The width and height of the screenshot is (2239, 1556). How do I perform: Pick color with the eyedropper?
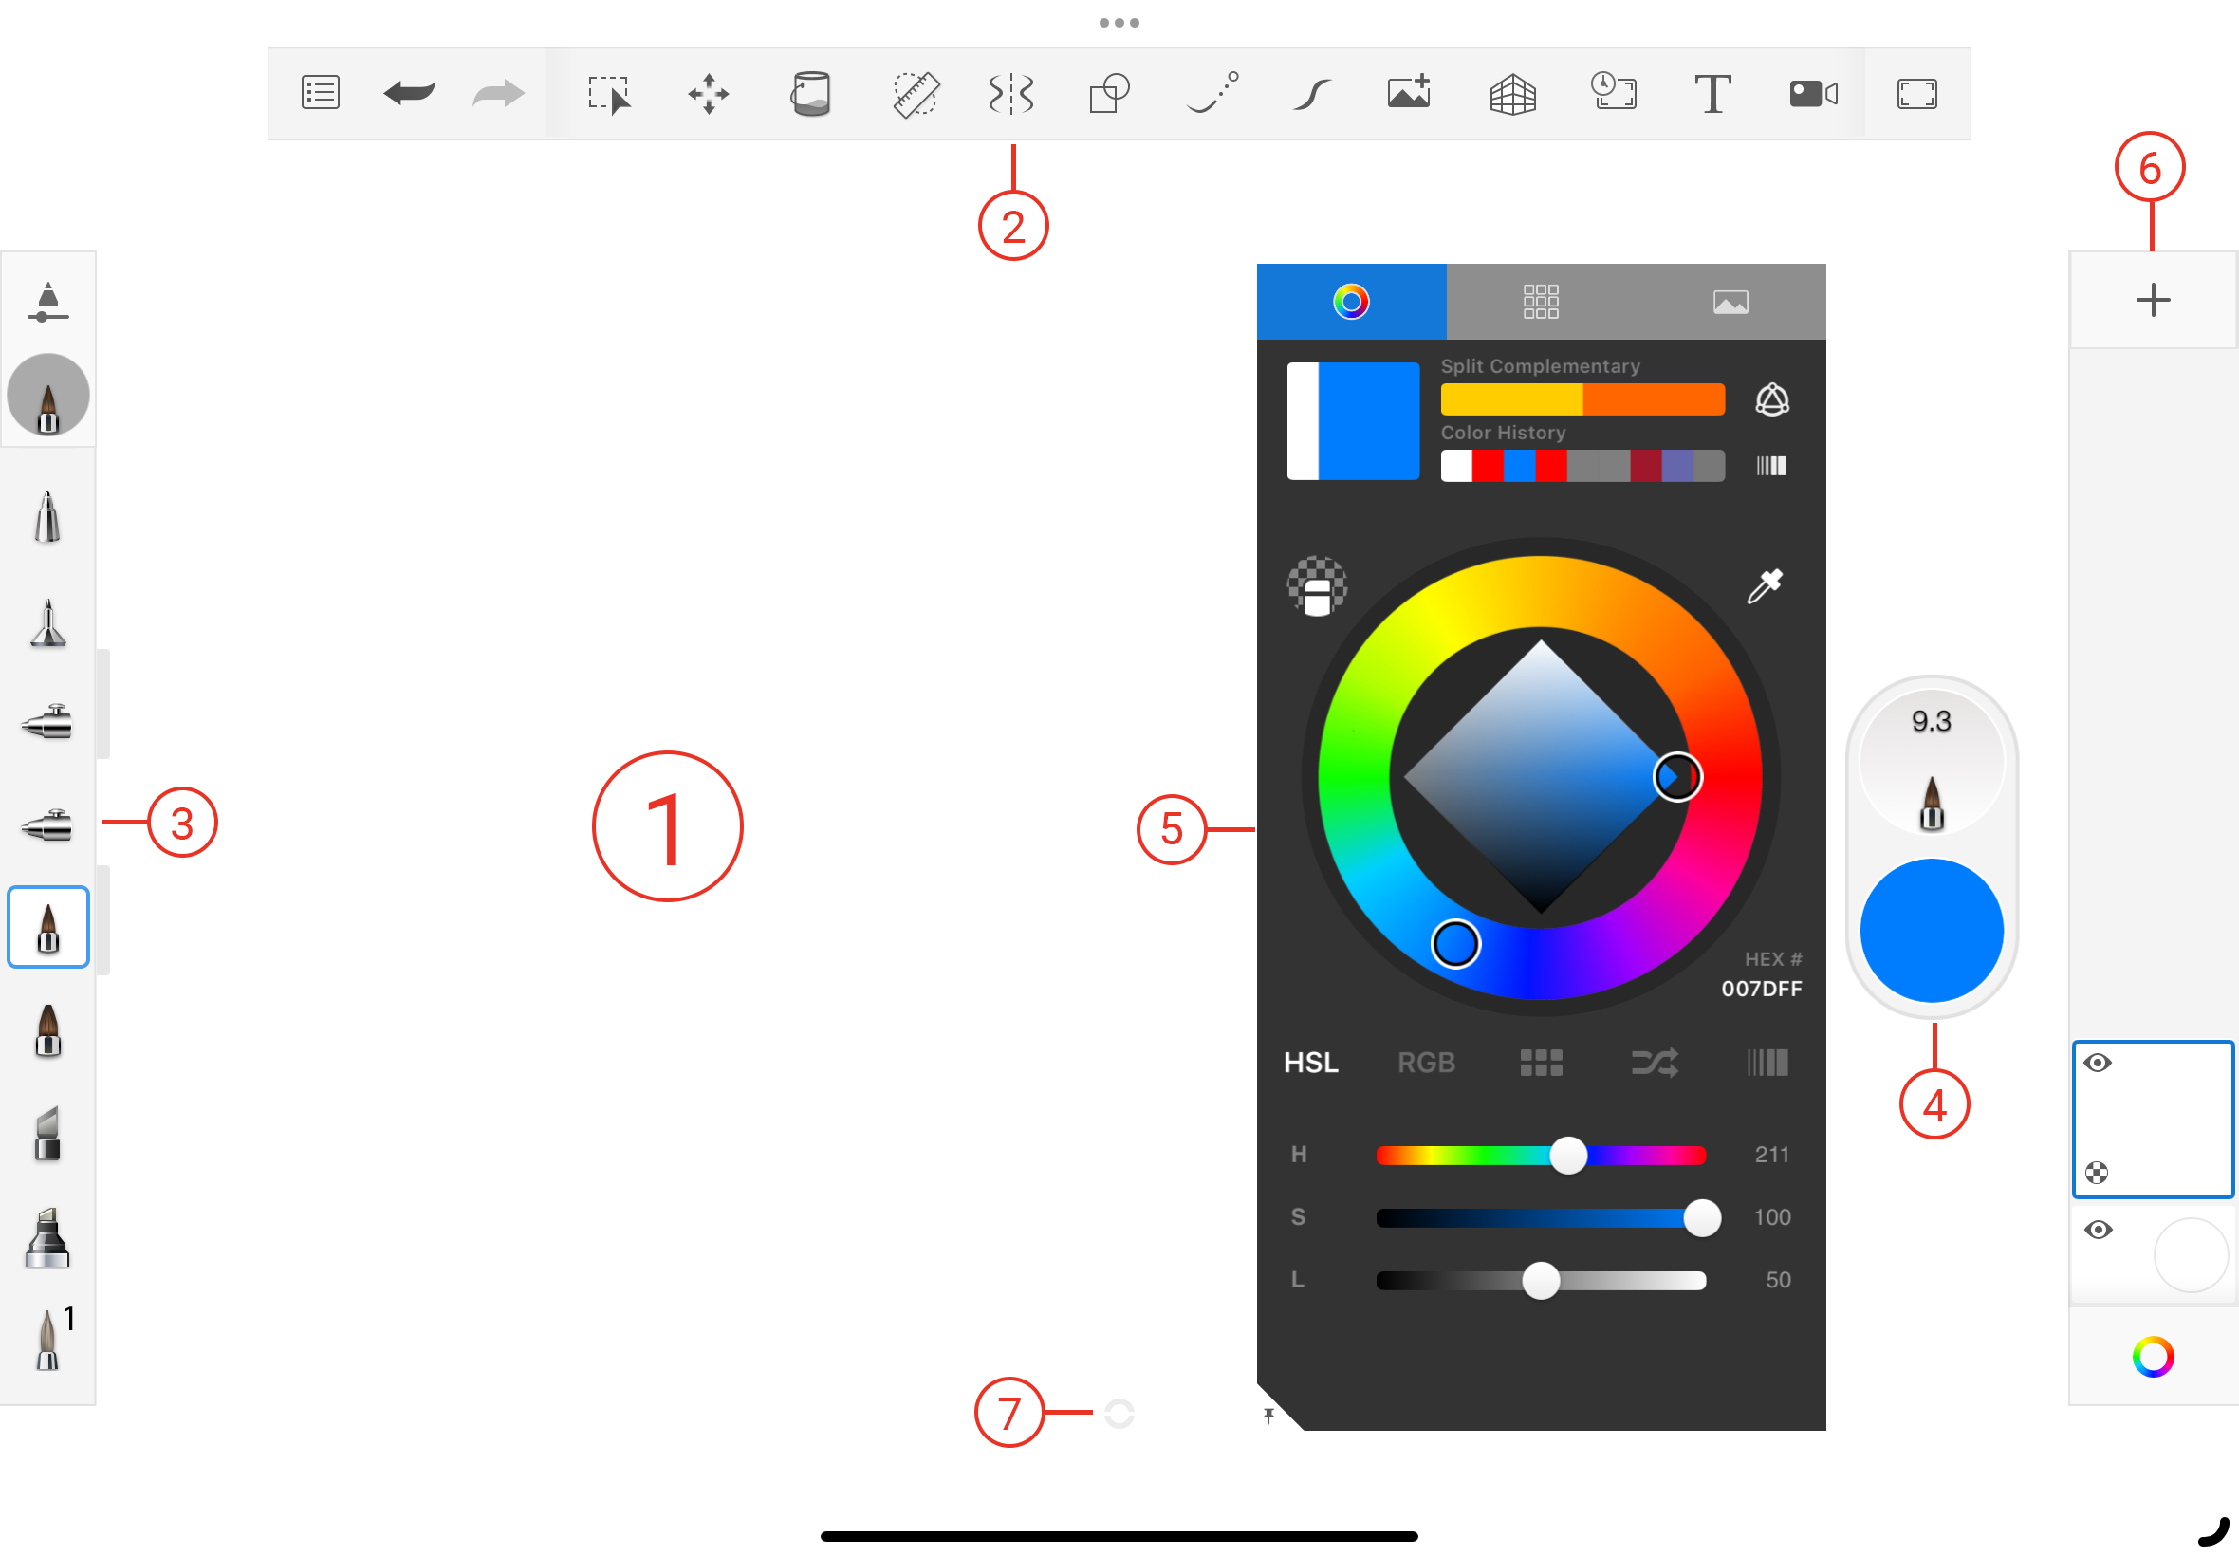coord(1765,586)
